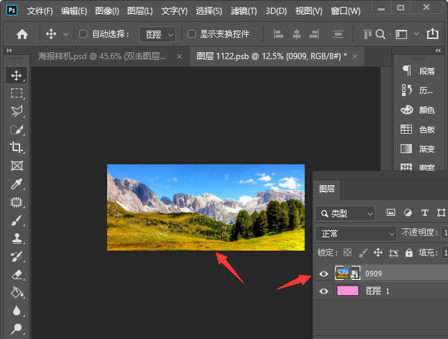Screen dimensions: 448x339
Task: Enable the 自动选择 checkbox
Action: (x=83, y=34)
